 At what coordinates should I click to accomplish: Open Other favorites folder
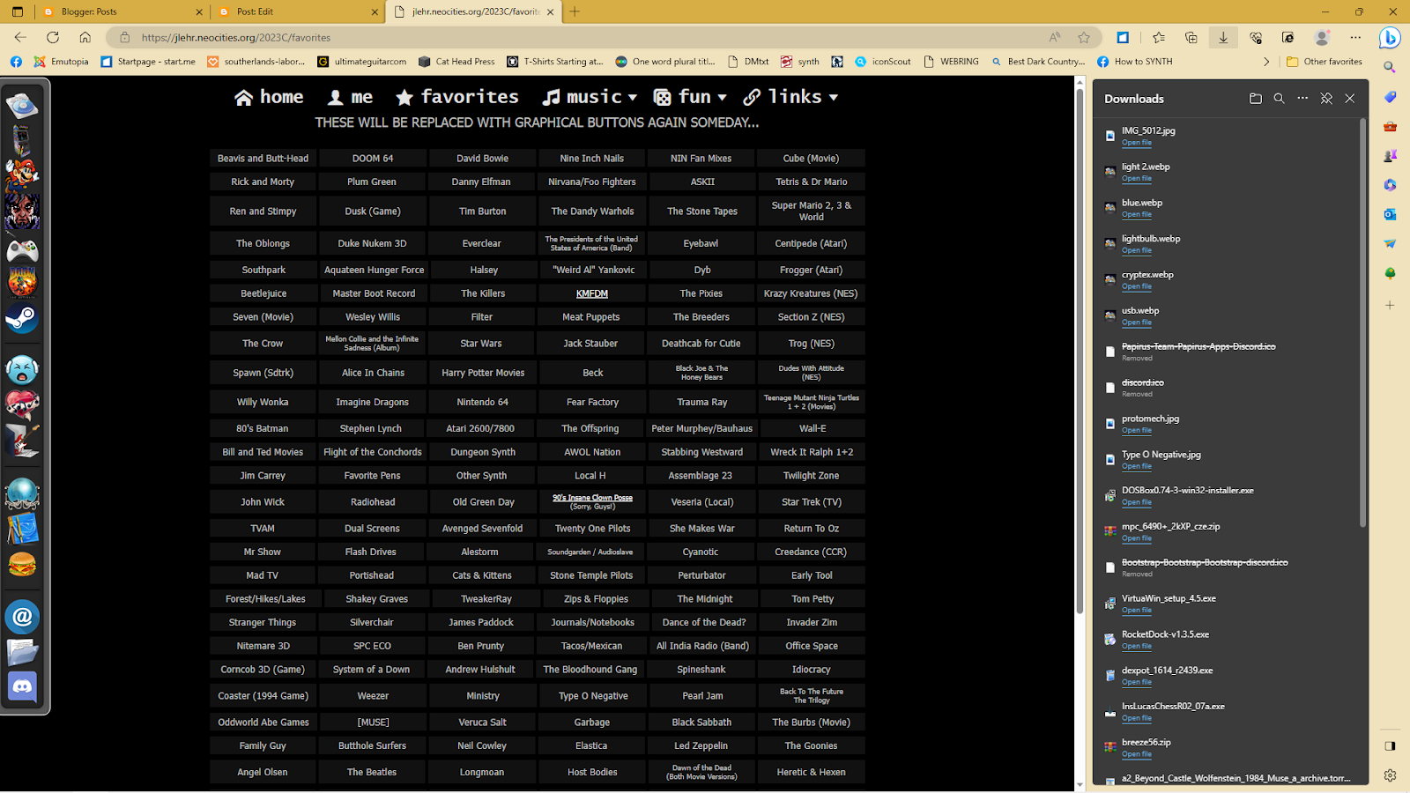pyautogui.click(x=1324, y=62)
